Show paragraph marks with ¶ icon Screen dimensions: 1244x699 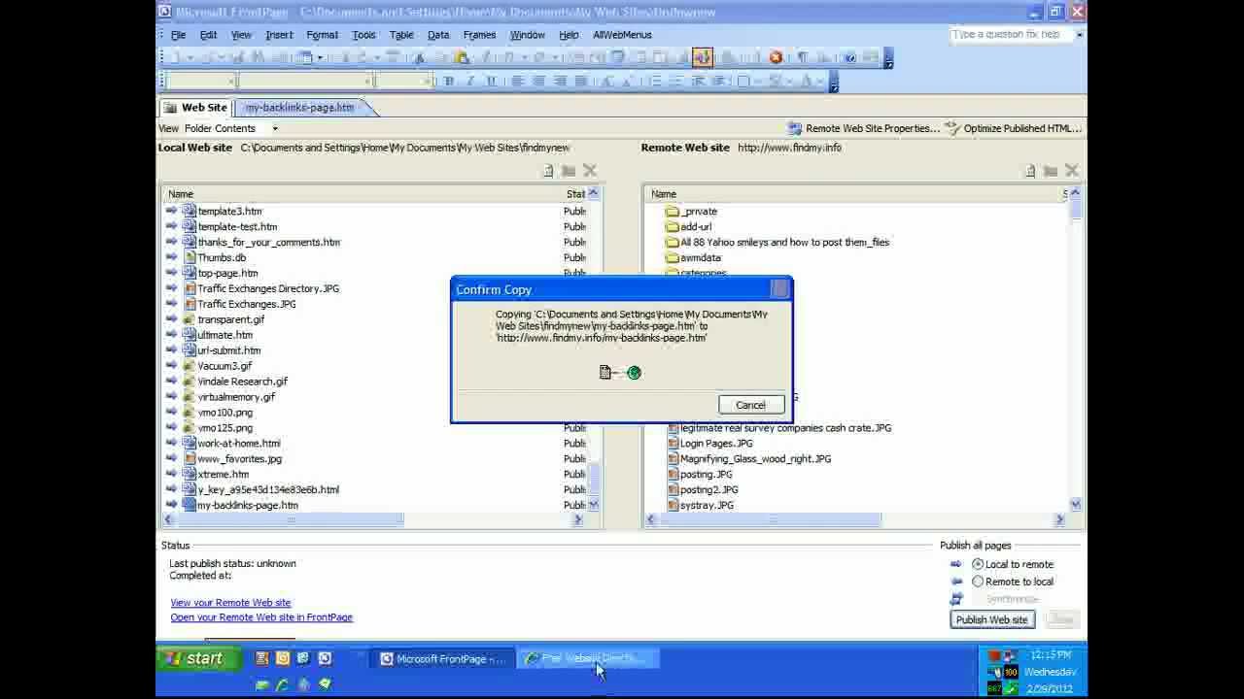[x=804, y=57]
